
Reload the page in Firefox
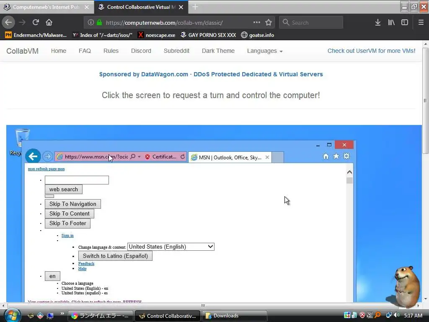coord(36,22)
